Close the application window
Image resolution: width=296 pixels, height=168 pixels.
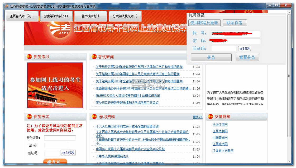(286, 5)
